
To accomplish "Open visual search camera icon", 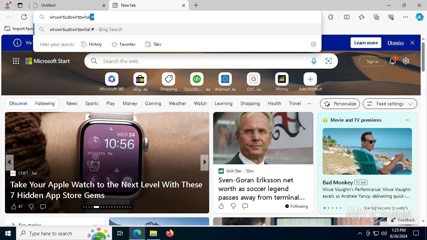I will pyautogui.click(x=329, y=61).
